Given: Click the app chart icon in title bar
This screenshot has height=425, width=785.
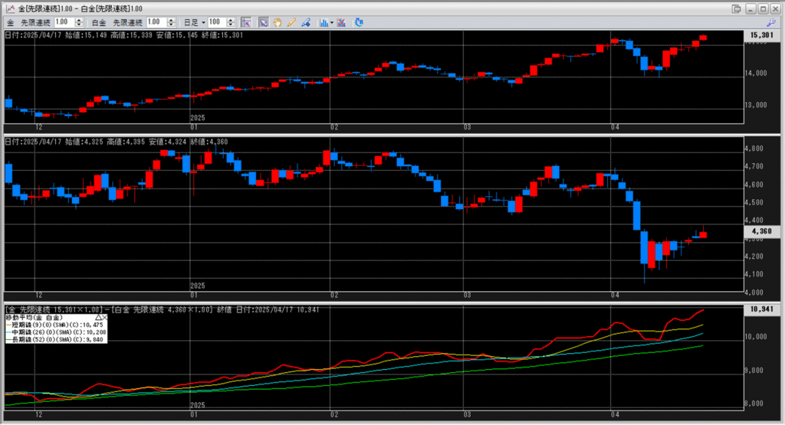Looking at the screenshot, I should click(9, 8).
